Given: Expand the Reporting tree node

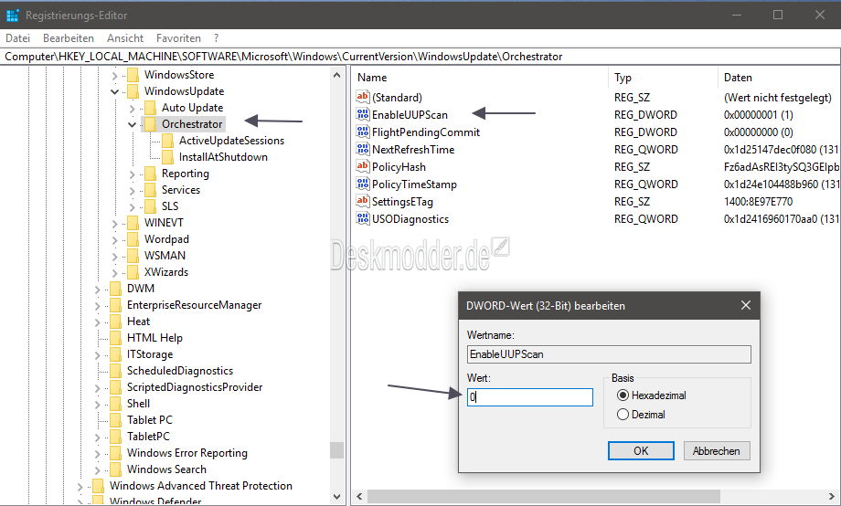Looking at the screenshot, I should coord(132,174).
